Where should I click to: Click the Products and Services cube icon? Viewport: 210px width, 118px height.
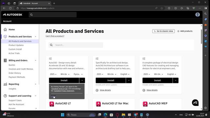(x=5, y=36)
